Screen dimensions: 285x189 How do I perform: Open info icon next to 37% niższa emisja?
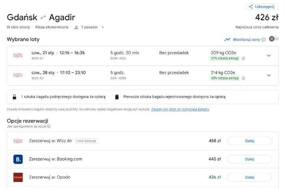point(243,59)
